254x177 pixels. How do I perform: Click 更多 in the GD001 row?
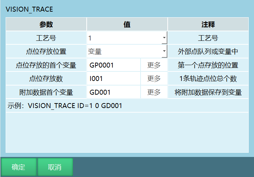coord(154,92)
